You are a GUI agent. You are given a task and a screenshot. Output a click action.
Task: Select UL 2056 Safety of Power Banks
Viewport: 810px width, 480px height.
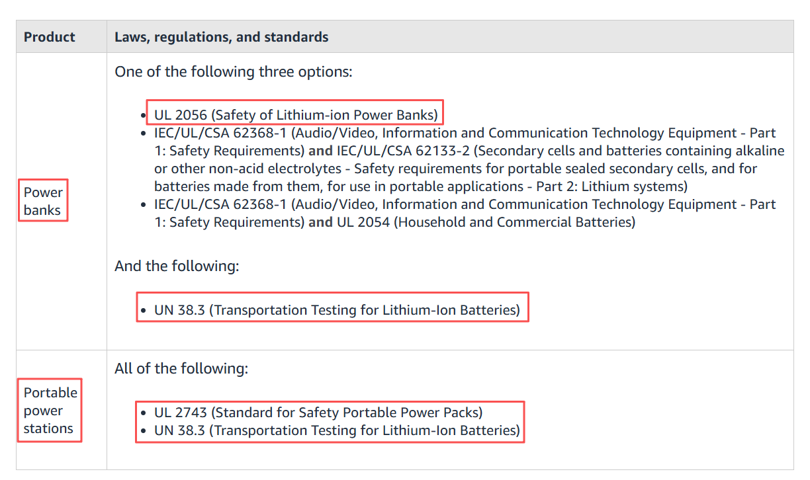click(x=296, y=115)
